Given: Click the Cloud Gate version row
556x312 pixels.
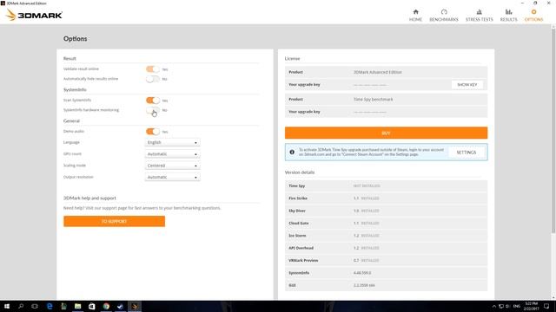Looking at the screenshot, I should (386, 224).
